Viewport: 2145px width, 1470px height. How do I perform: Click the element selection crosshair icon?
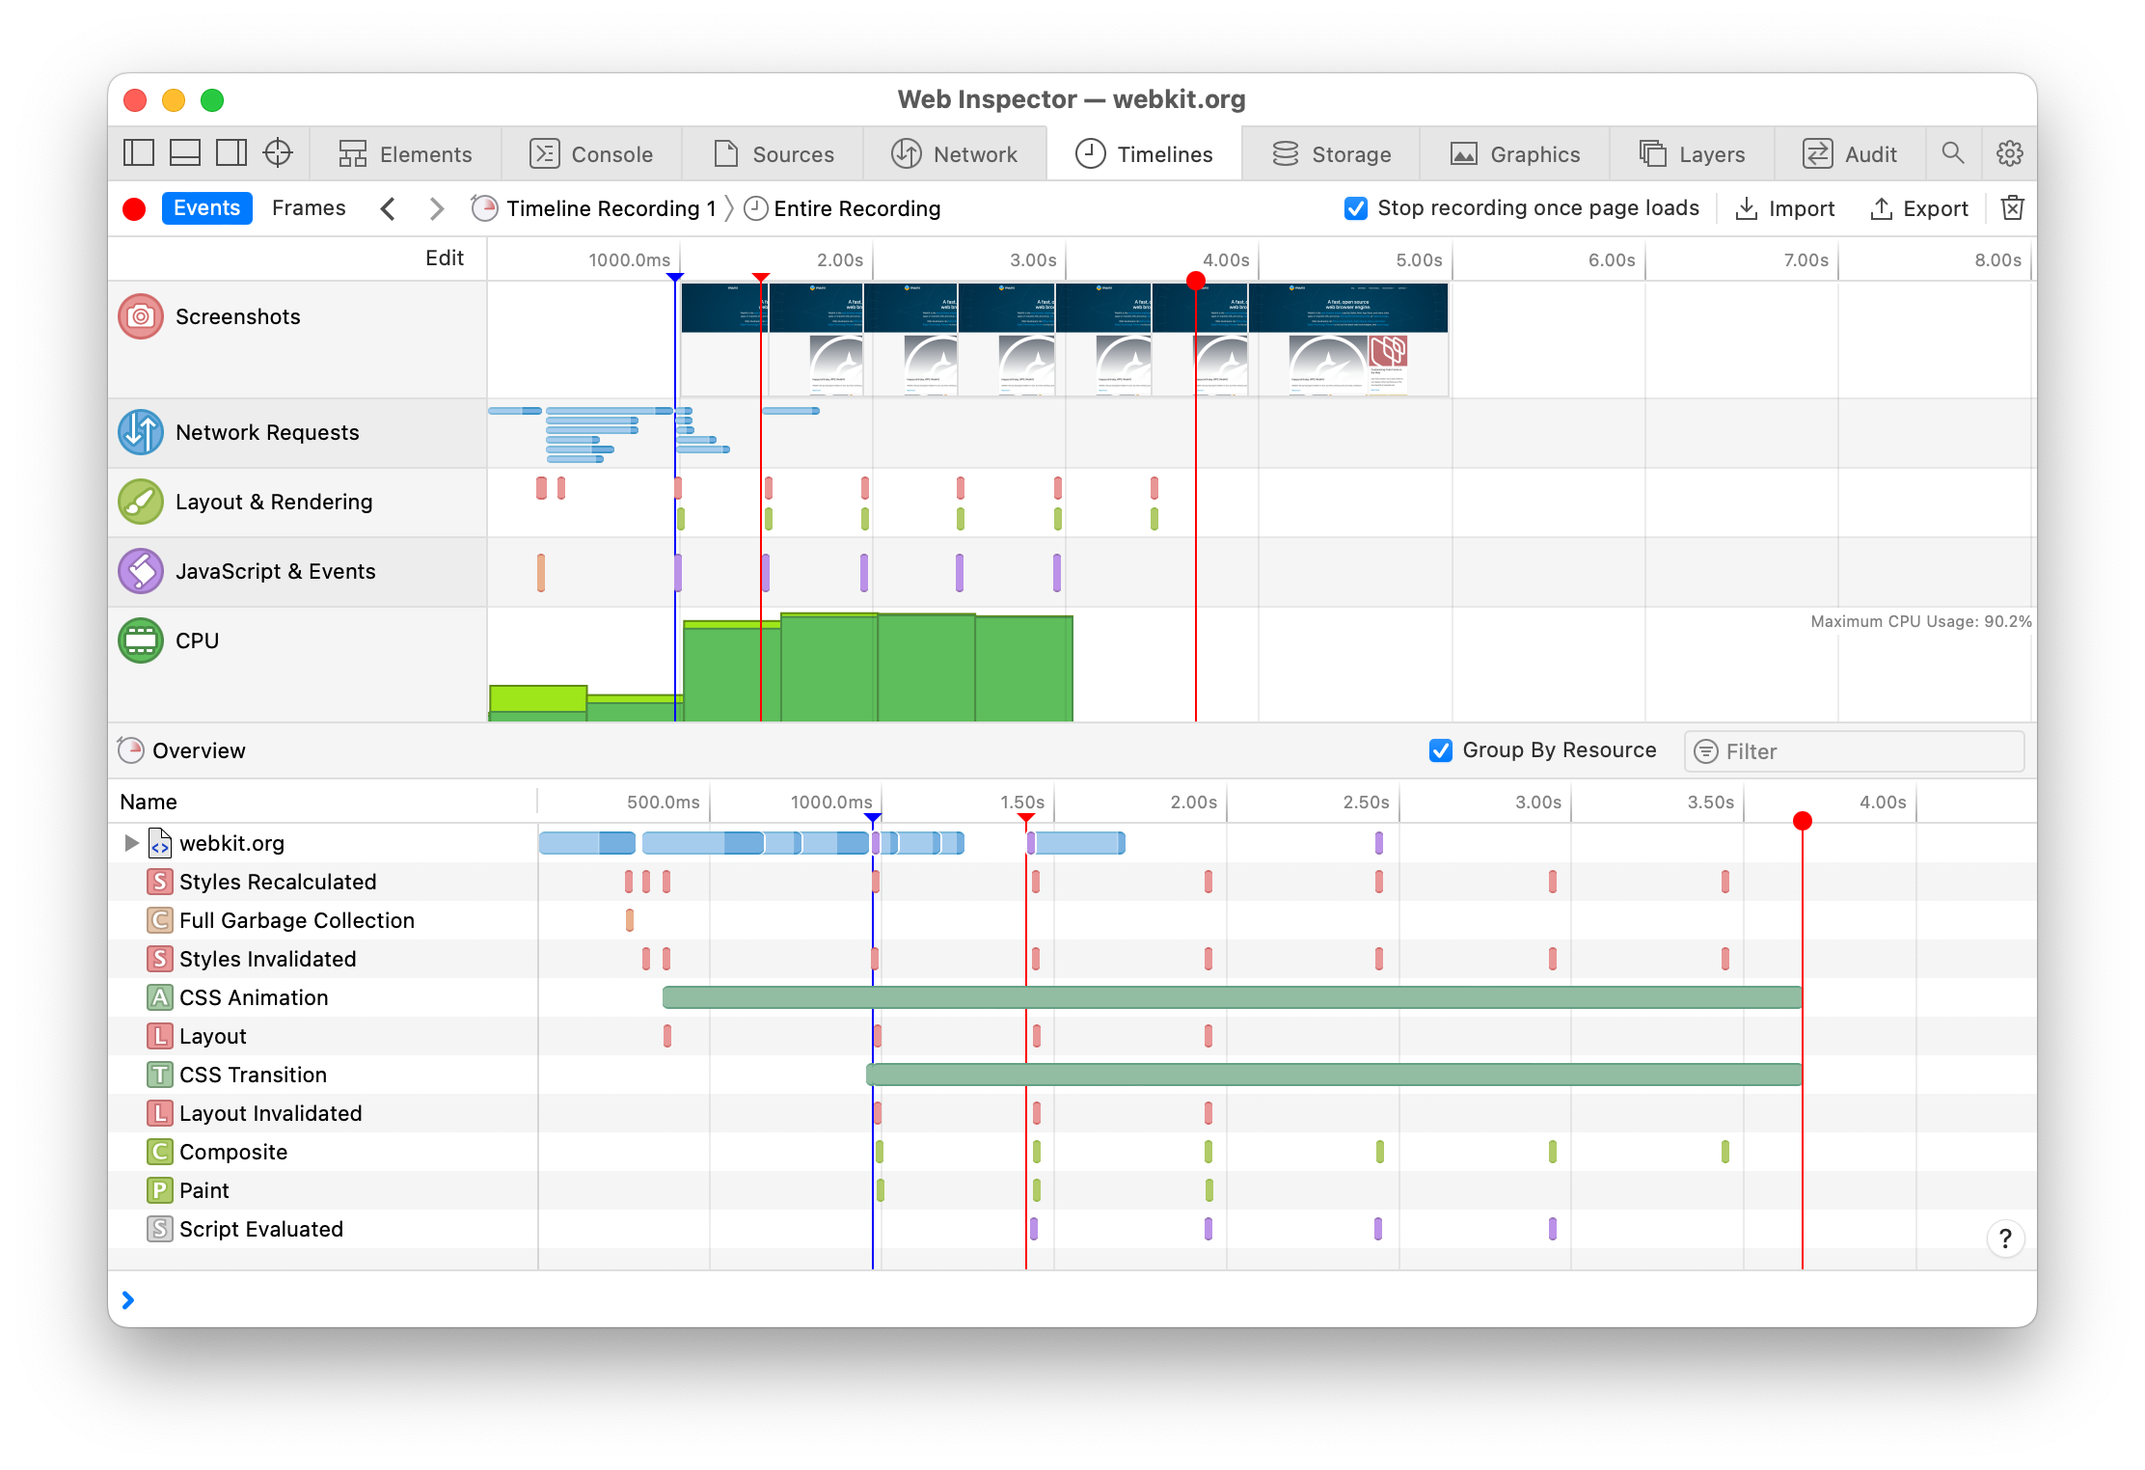point(278,153)
